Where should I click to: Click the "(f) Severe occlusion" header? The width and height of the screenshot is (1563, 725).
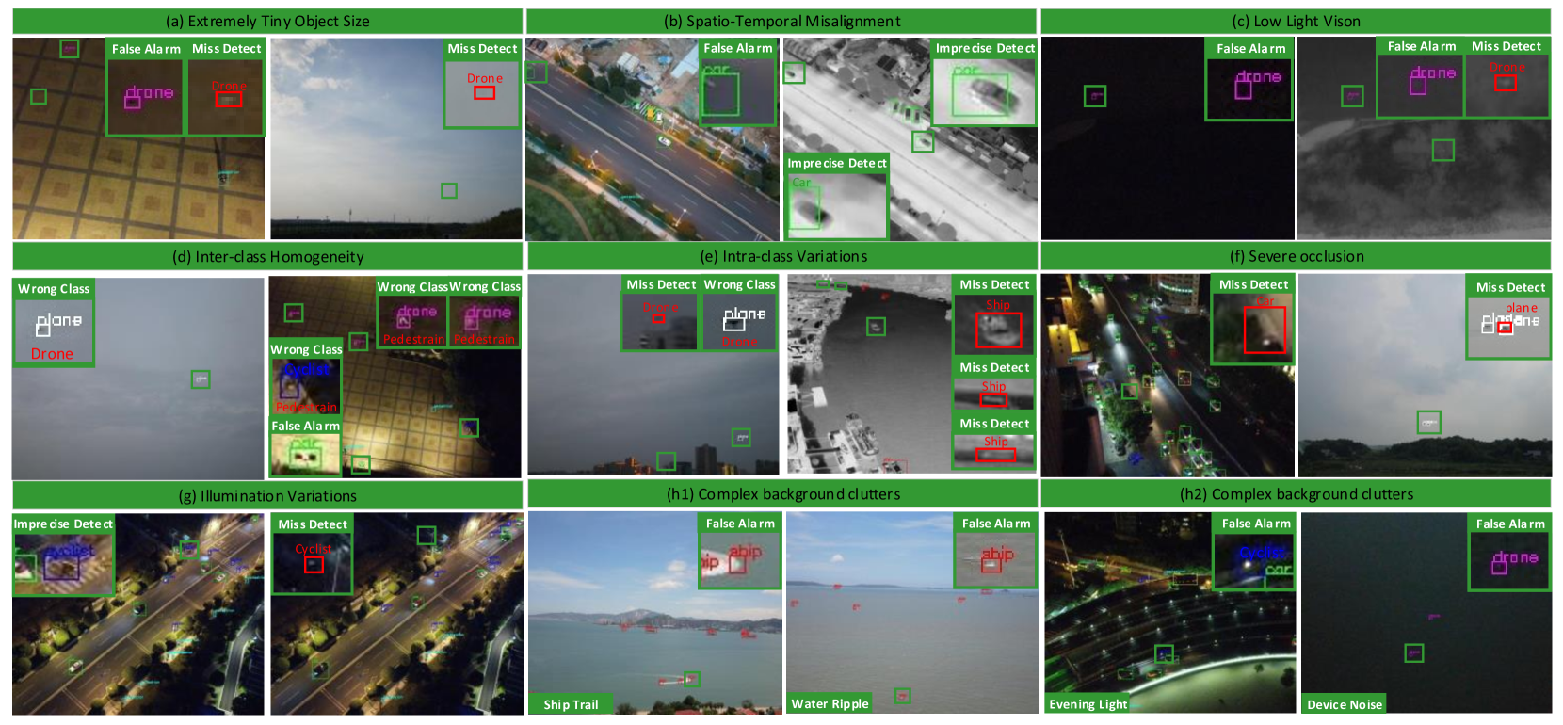tap(1296, 256)
